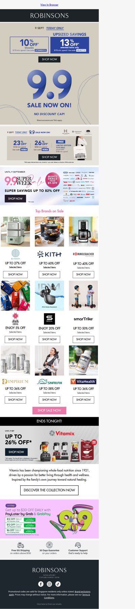
Task: Click the Soul brand logo
Action: click(x=49, y=319)
